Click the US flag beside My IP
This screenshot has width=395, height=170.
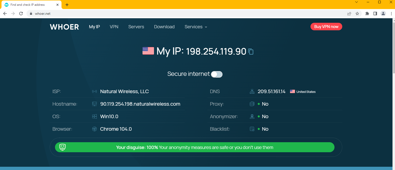(x=148, y=51)
